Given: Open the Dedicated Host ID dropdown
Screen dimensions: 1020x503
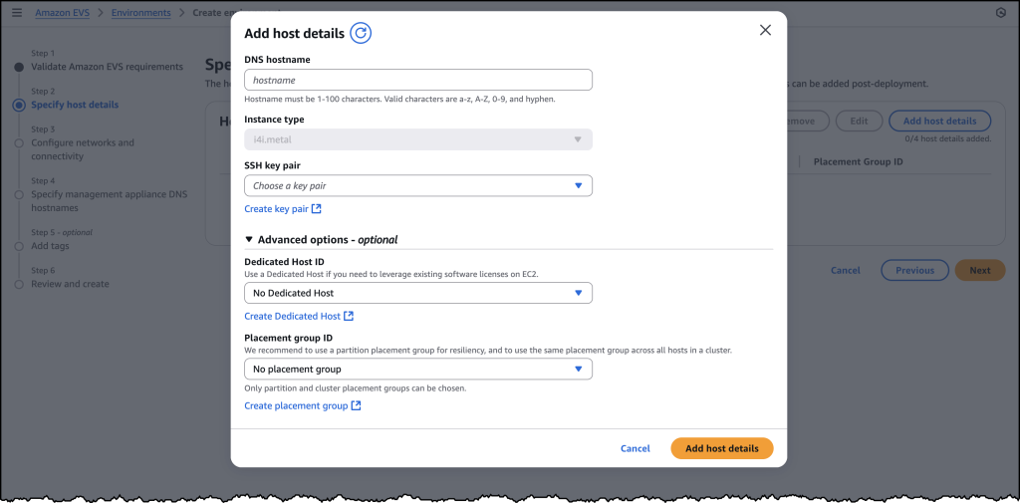Looking at the screenshot, I should point(418,293).
